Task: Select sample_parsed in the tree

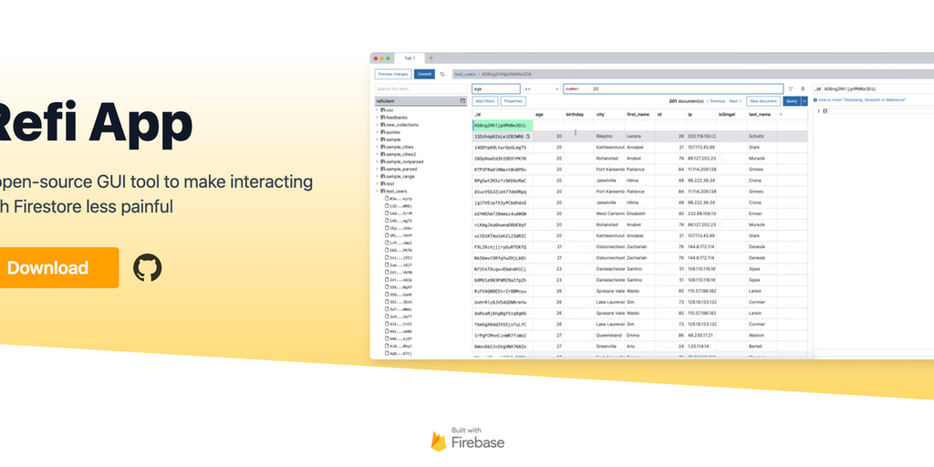Action: click(400, 169)
